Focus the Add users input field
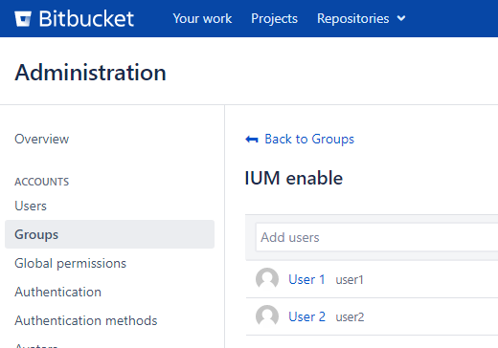The image size is (498, 348). pyautogui.click(x=376, y=237)
